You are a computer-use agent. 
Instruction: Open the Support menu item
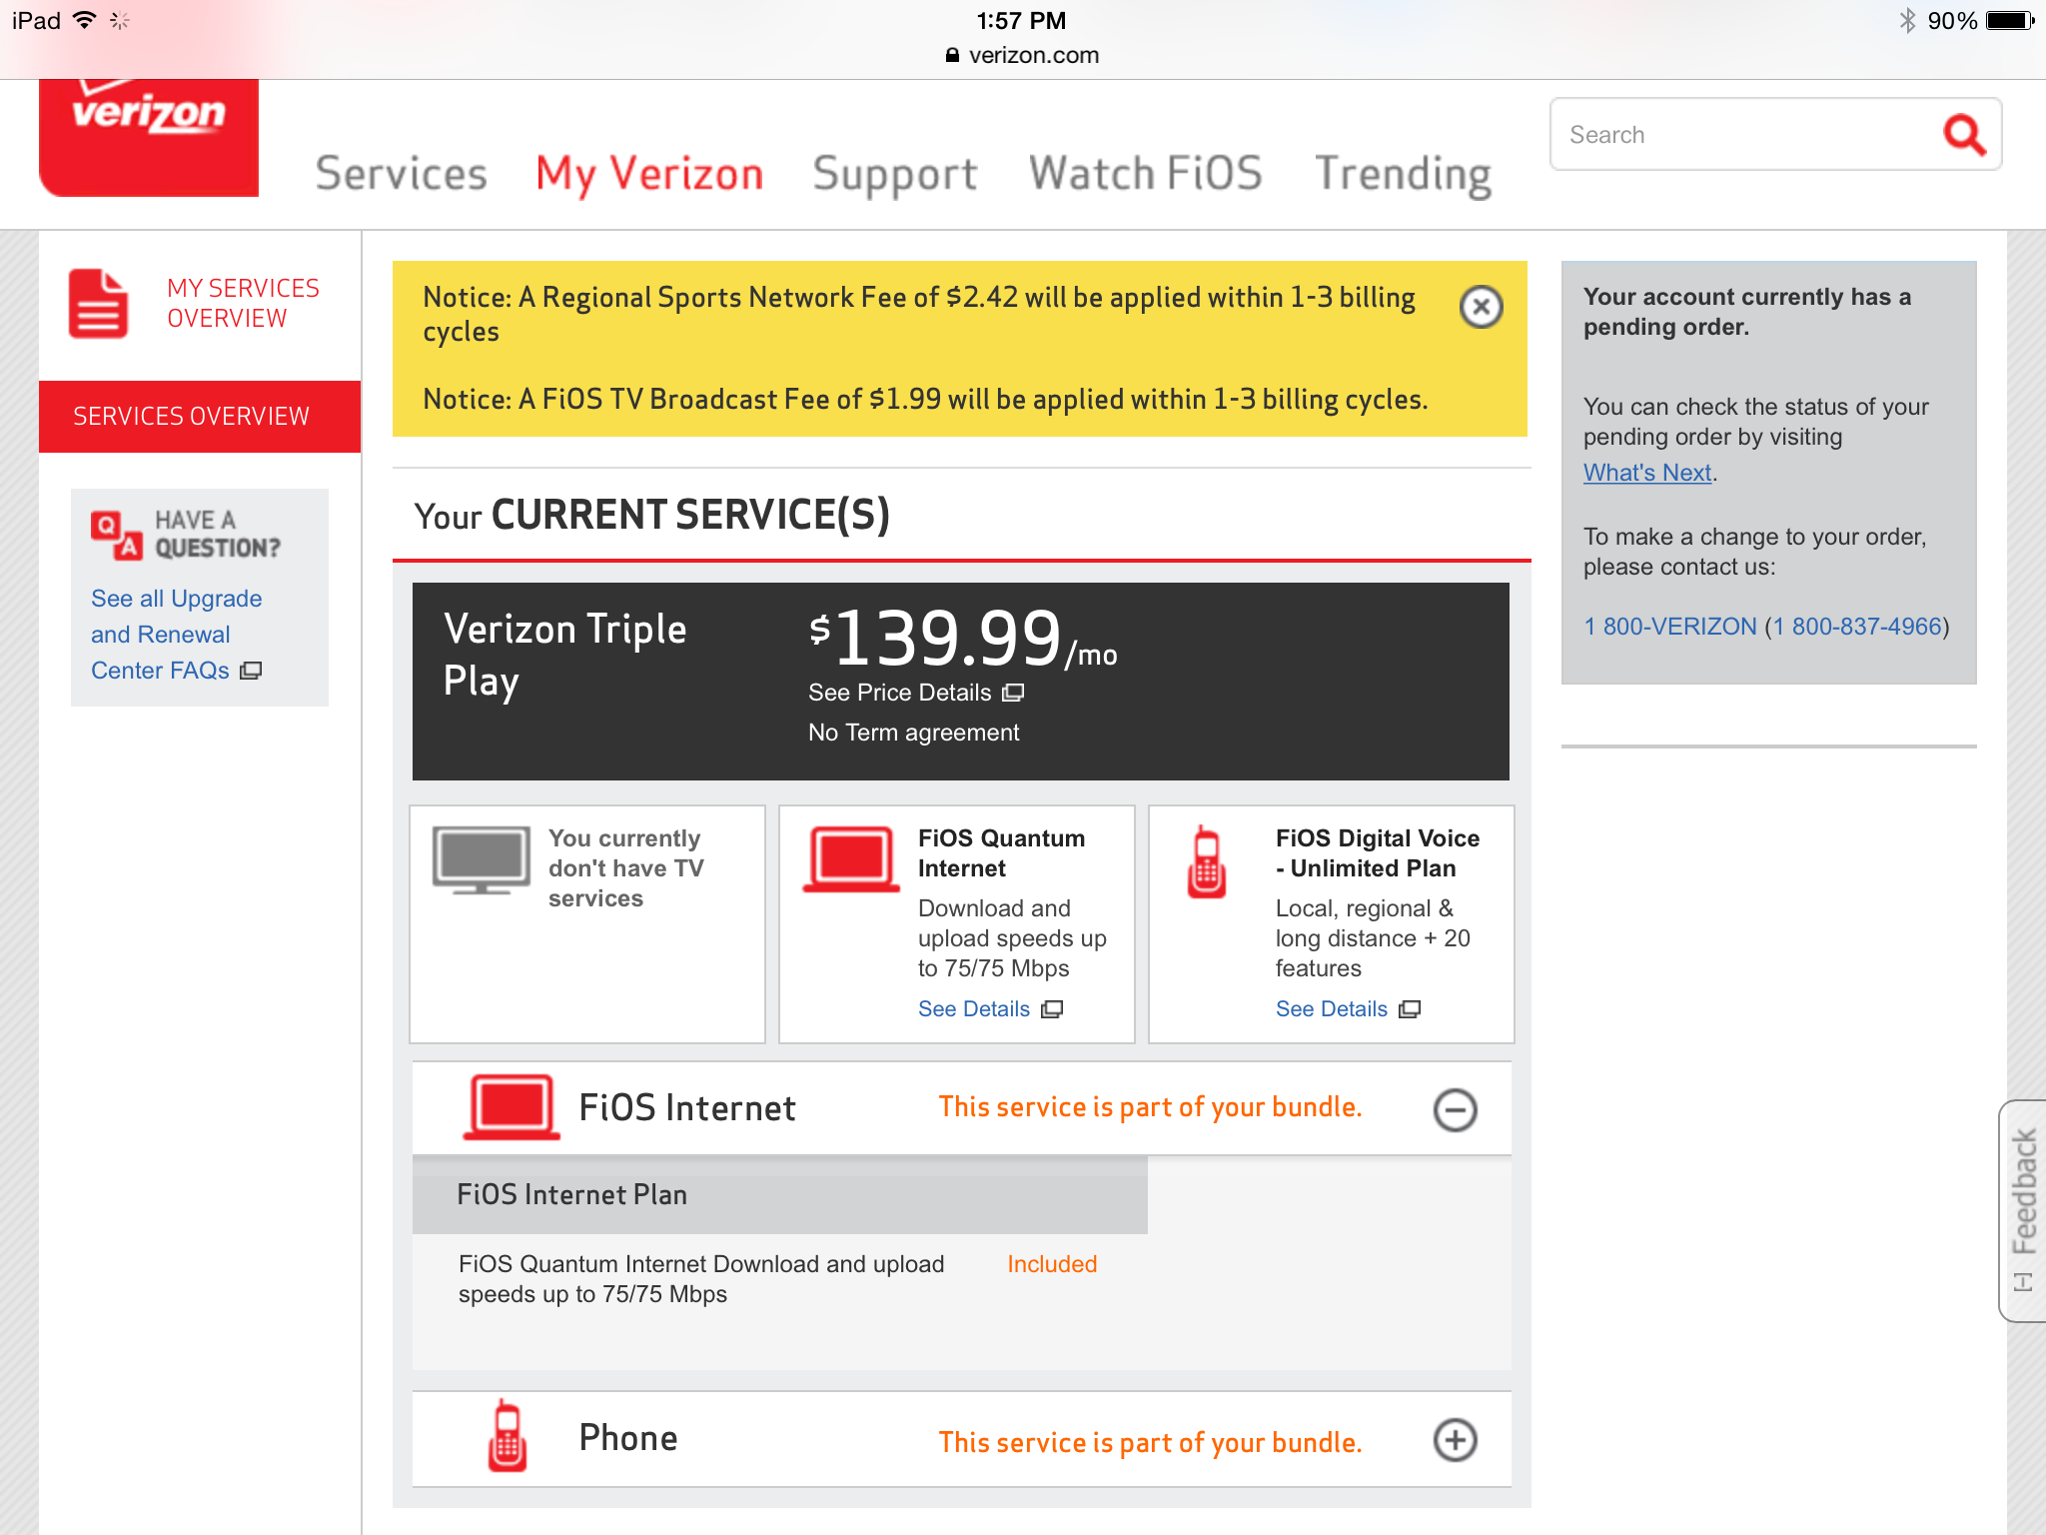[894, 174]
